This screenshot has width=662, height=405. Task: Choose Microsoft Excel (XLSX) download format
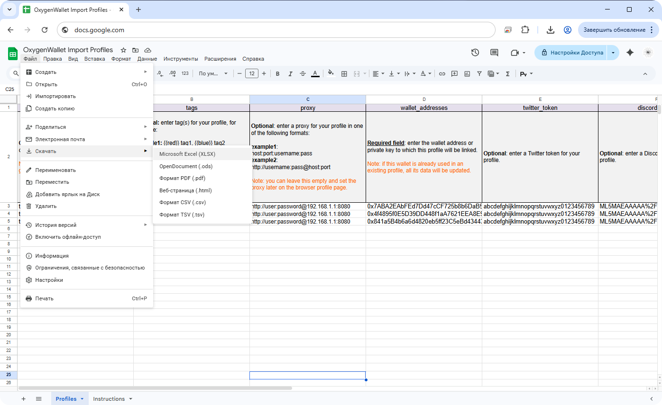(202, 154)
